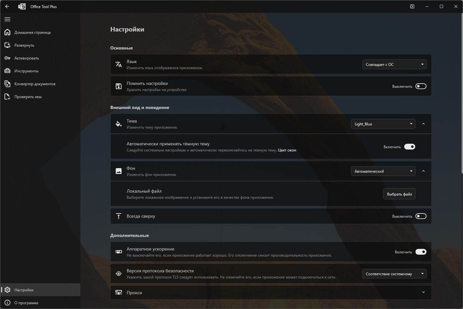
Task: Open the command panel icon in title bar
Action: pyautogui.click(x=412, y=6)
